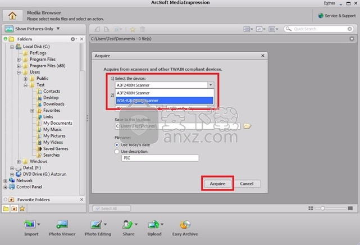Screen dimensions: 360x245
Task: Click the delete trash toolbar icon
Action: pyautogui.click(x=142, y=29)
